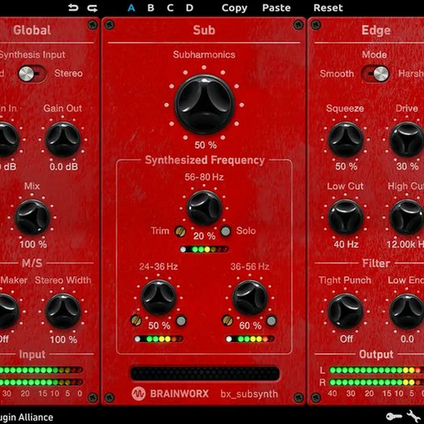The image size is (424, 424).
Task: Click the Gain Out knob
Action: coord(63,139)
